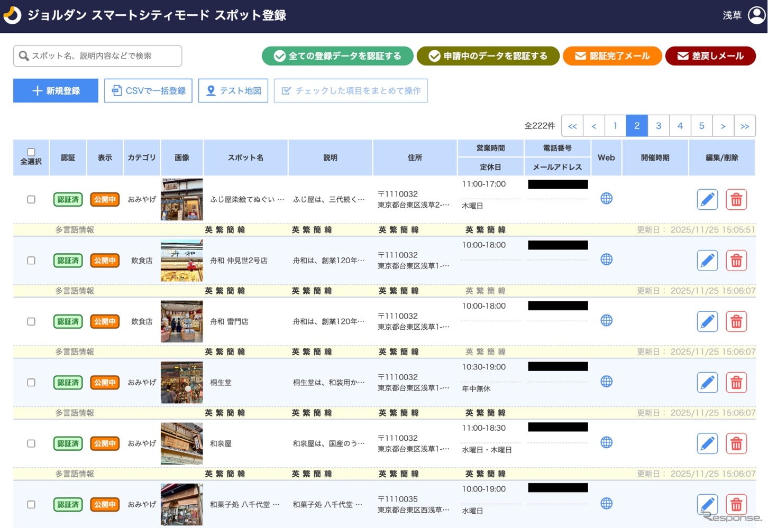768x528 pixels.
Task: Delete 舟和 仲見世2号店 using the trash icon
Action: tap(736, 260)
